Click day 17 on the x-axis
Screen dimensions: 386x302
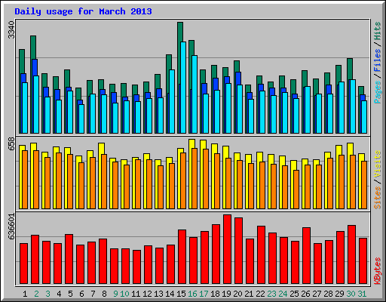tap(204, 294)
